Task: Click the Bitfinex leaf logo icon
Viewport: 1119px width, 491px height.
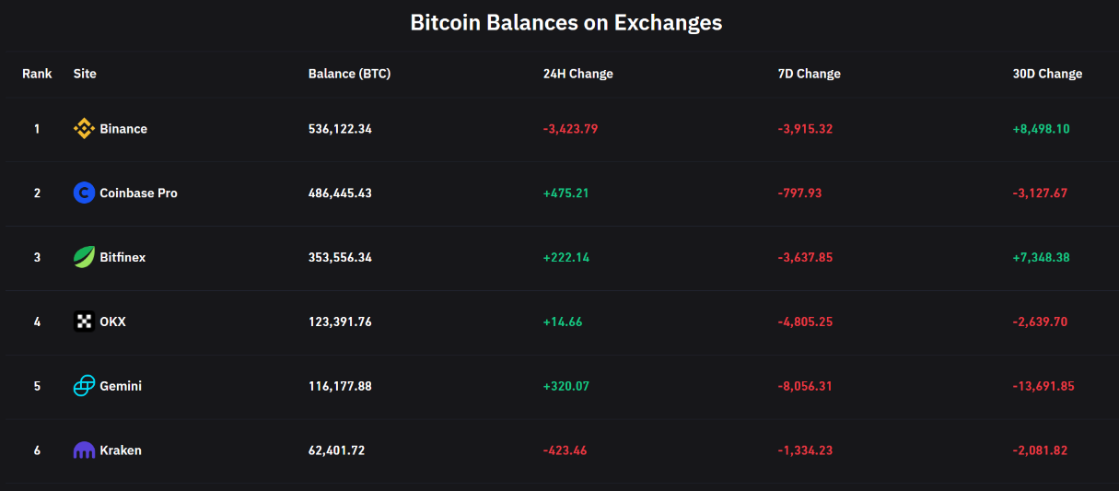Action: [84, 257]
